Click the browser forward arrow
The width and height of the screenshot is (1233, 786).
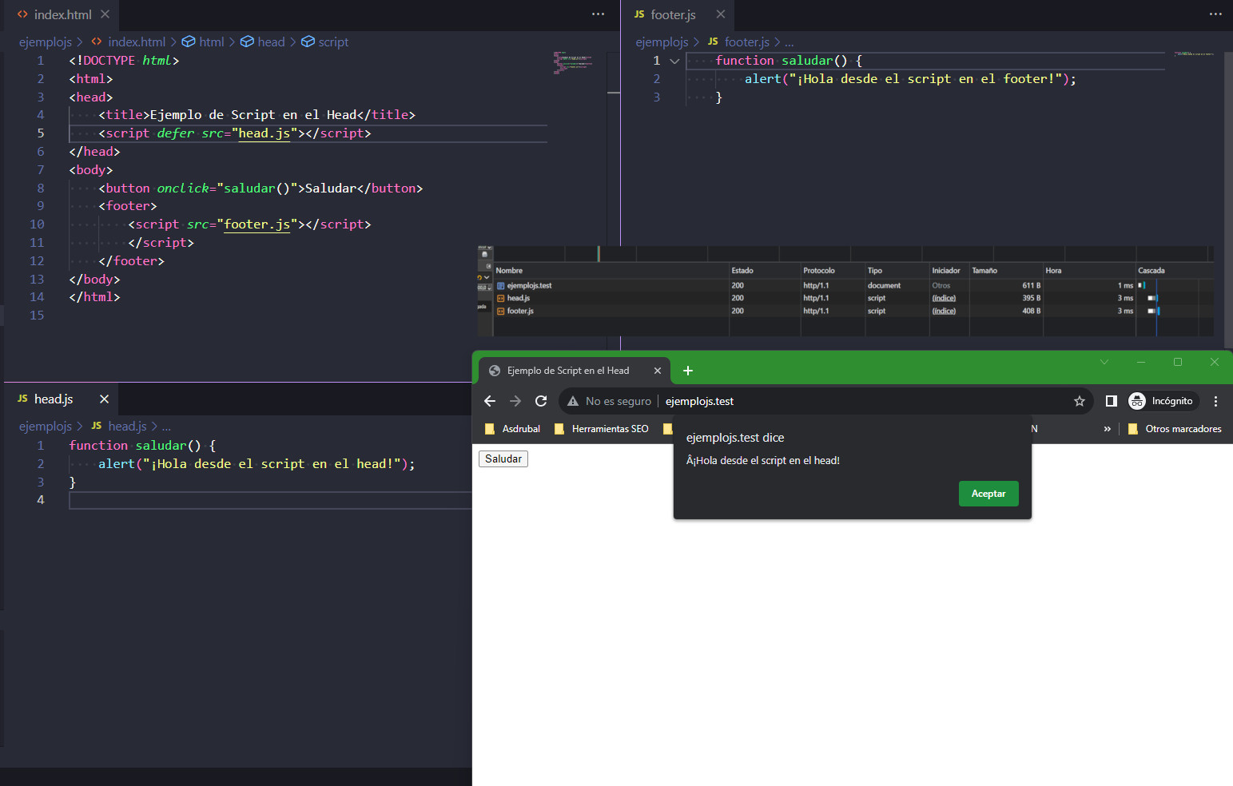click(x=515, y=401)
